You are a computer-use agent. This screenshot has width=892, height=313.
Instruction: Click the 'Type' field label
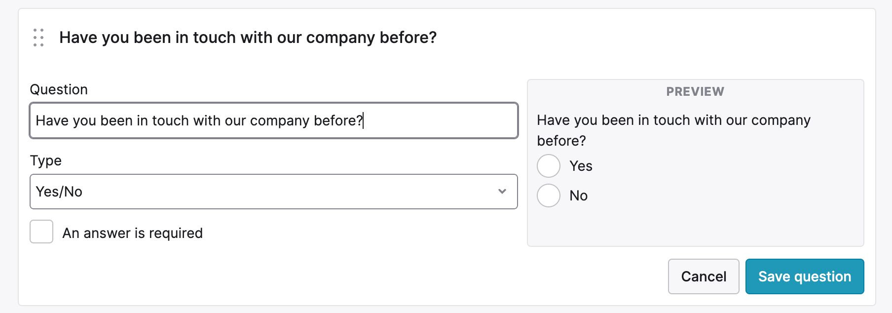point(46,160)
